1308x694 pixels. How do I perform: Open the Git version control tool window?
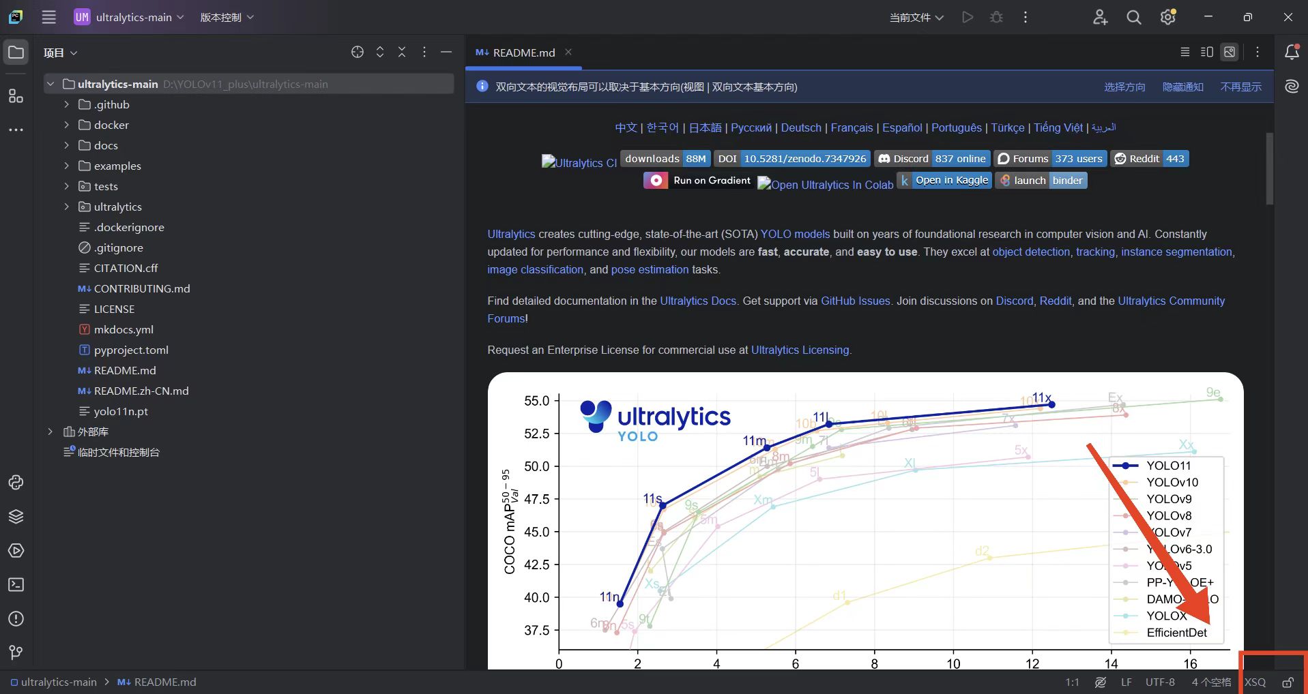click(x=16, y=653)
